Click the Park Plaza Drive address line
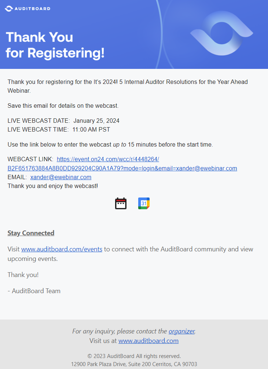This screenshot has width=268, height=369. click(x=134, y=364)
